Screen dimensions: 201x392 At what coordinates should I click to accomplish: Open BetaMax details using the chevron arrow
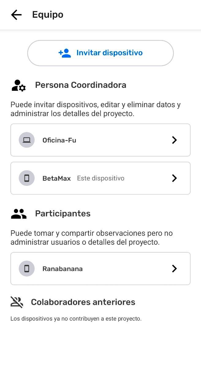(174, 178)
